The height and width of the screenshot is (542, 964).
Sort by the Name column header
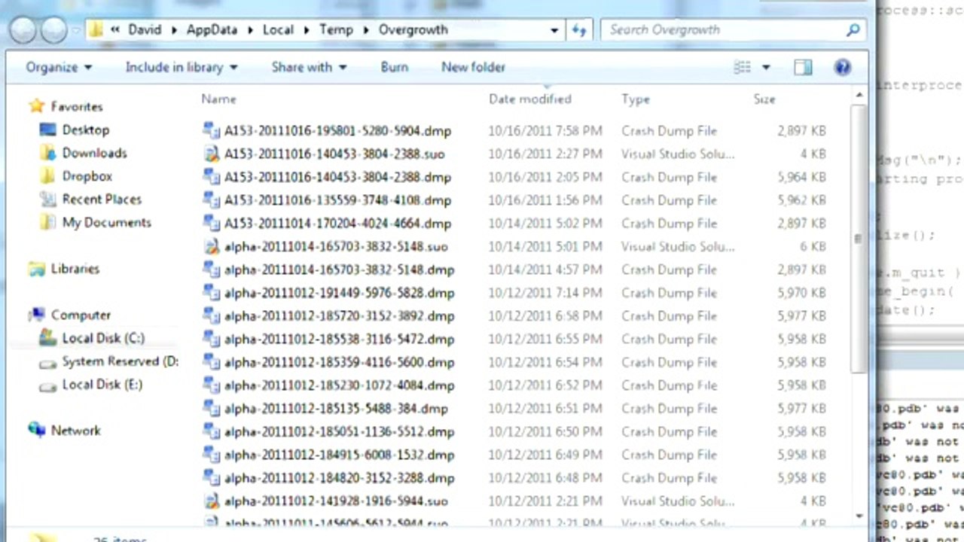[219, 99]
